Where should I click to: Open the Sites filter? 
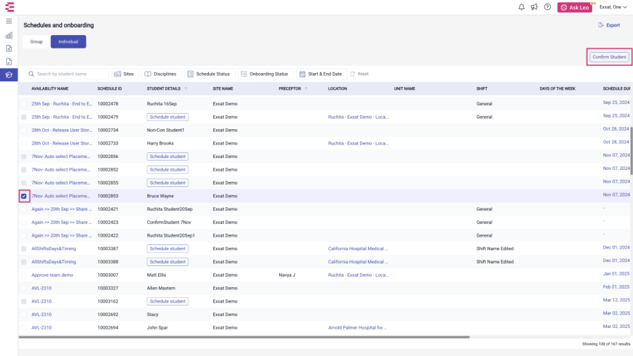coord(124,74)
